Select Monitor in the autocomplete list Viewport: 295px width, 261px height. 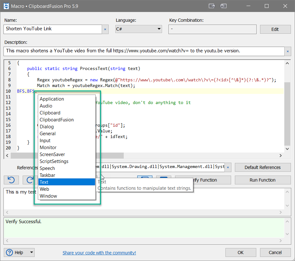click(x=67, y=148)
